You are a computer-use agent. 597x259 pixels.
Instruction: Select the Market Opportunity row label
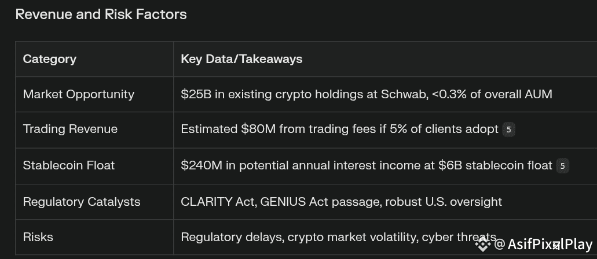tap(78, 94)
